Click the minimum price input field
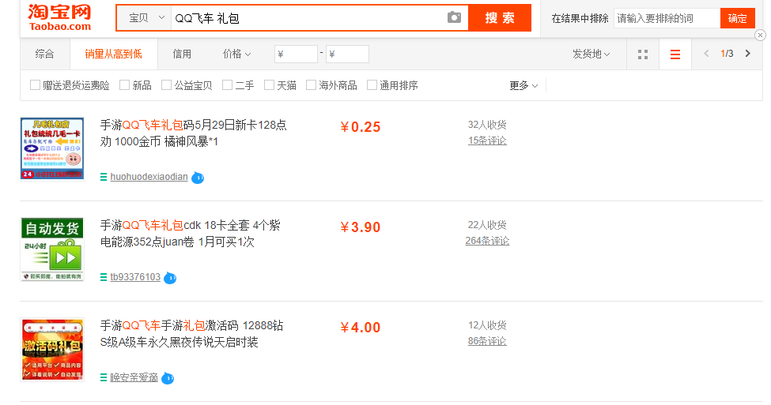Screen dimensions: 771x405 point(296,54)
